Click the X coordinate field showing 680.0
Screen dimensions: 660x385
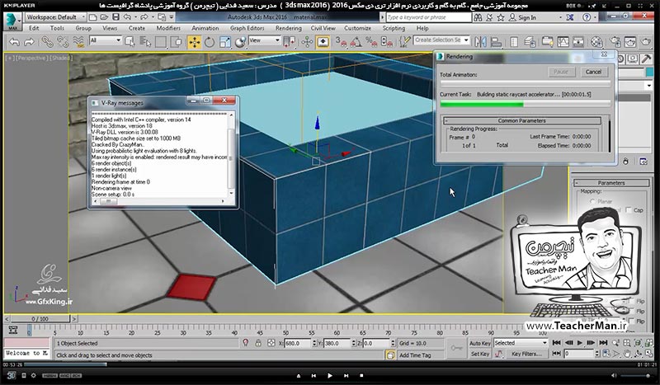point(298,343)
